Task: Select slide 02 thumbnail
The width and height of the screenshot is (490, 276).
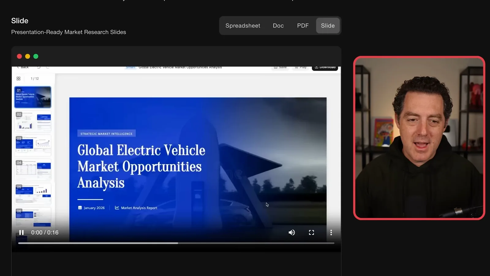Action: 33,121
